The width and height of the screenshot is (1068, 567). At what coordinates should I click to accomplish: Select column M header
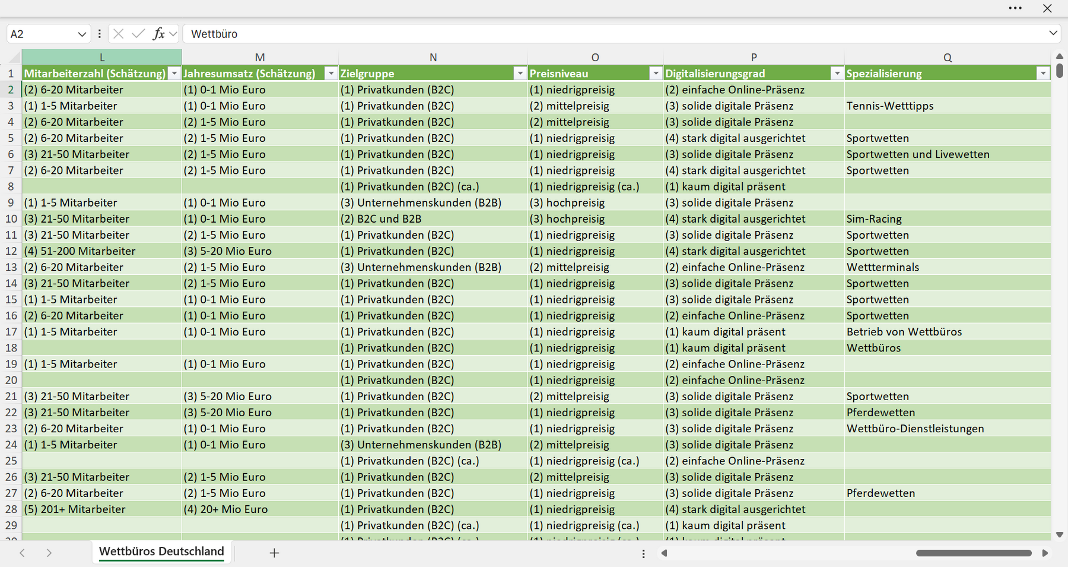point(260,57)
